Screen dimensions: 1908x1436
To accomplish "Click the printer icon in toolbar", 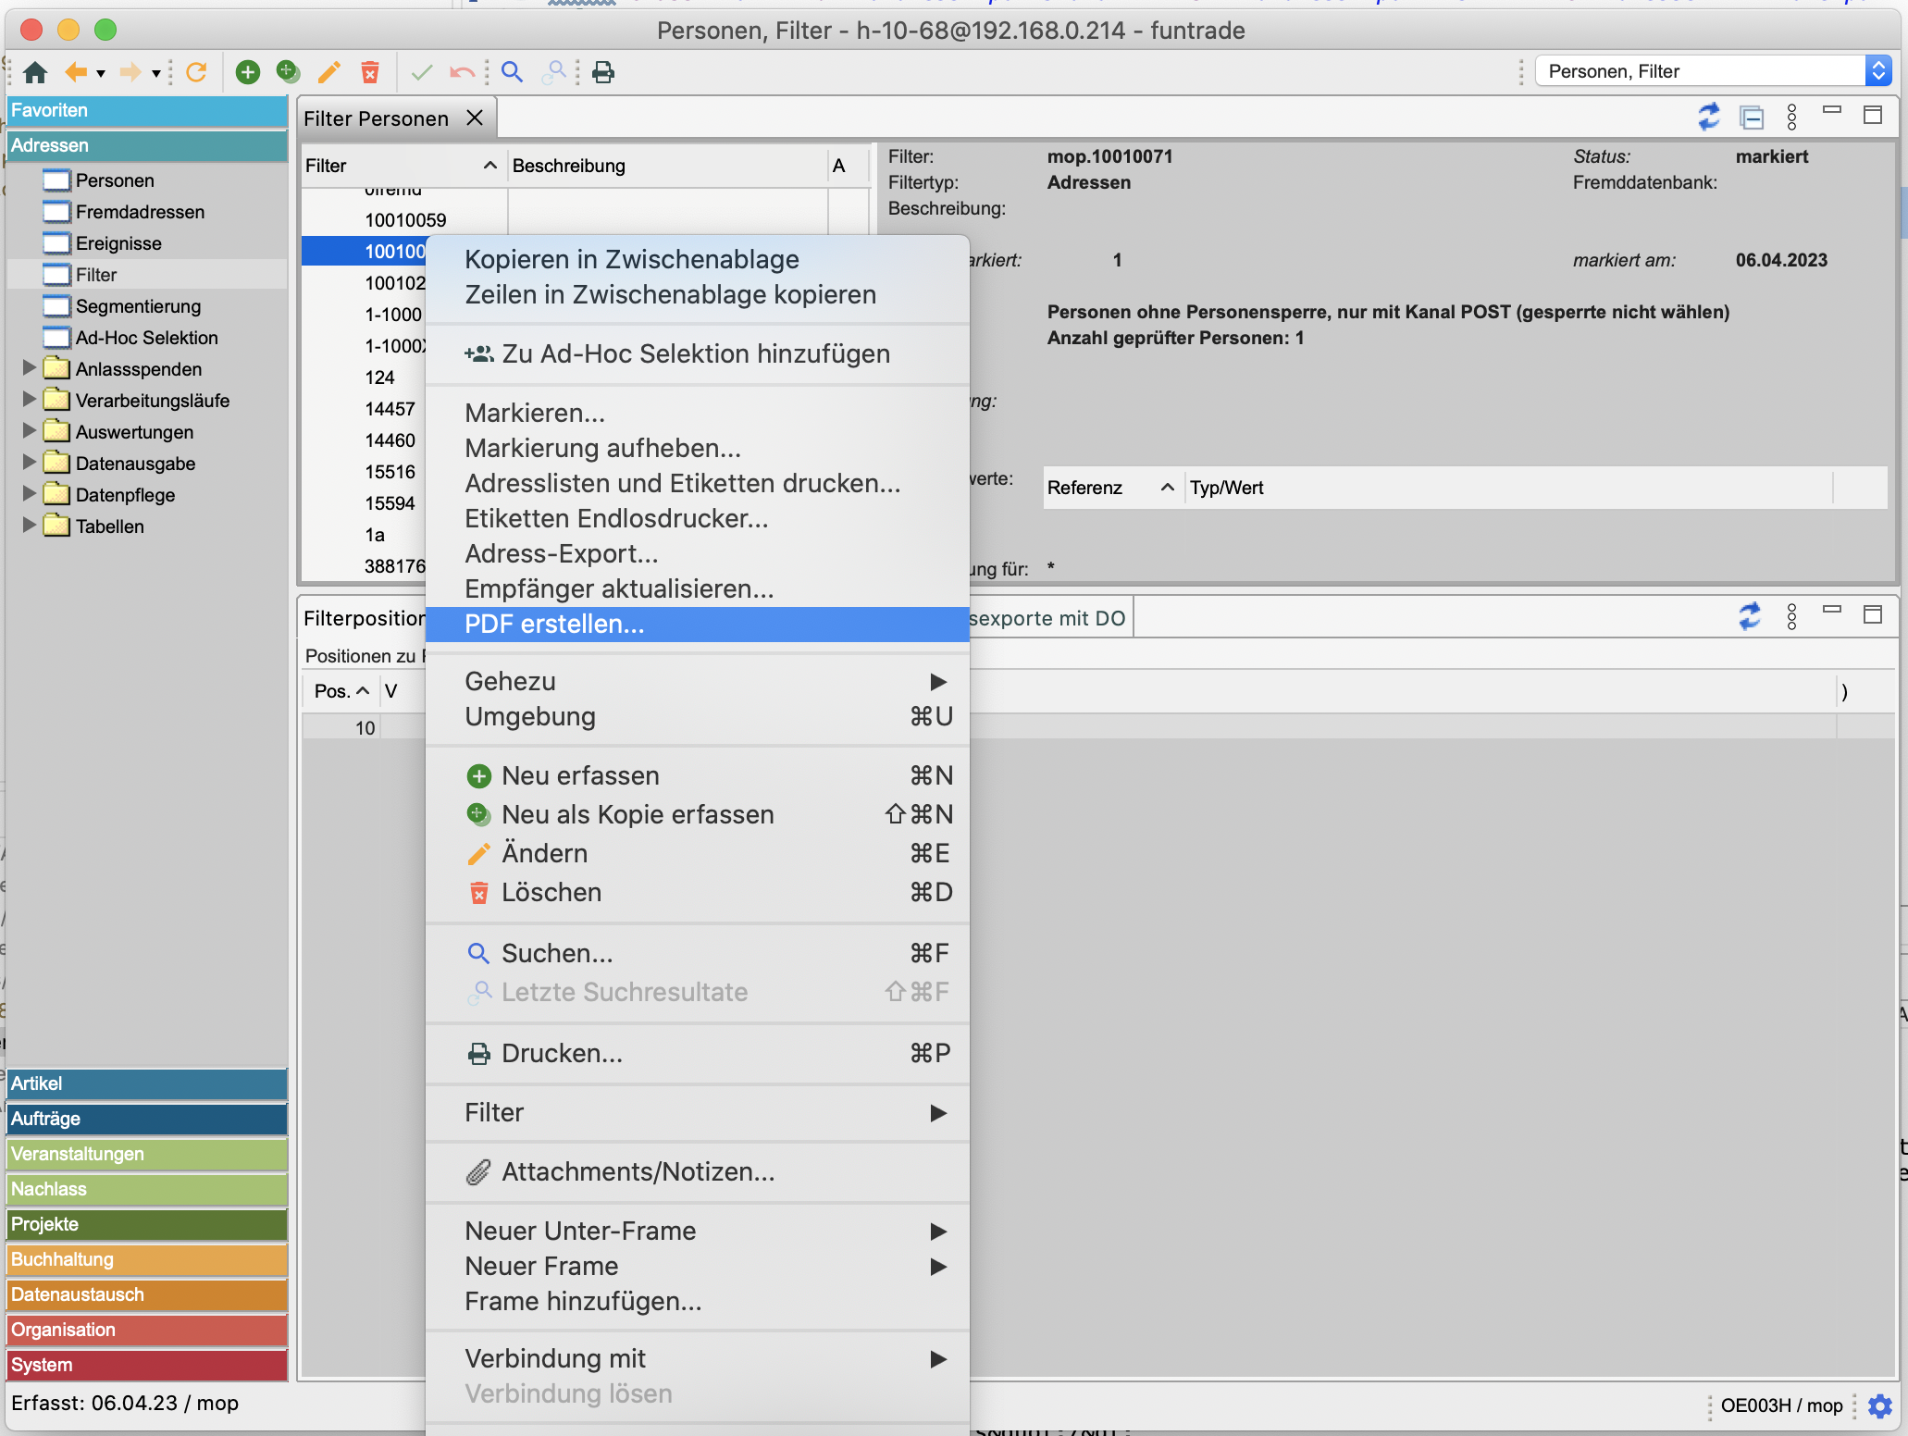I will click(603, 72).
